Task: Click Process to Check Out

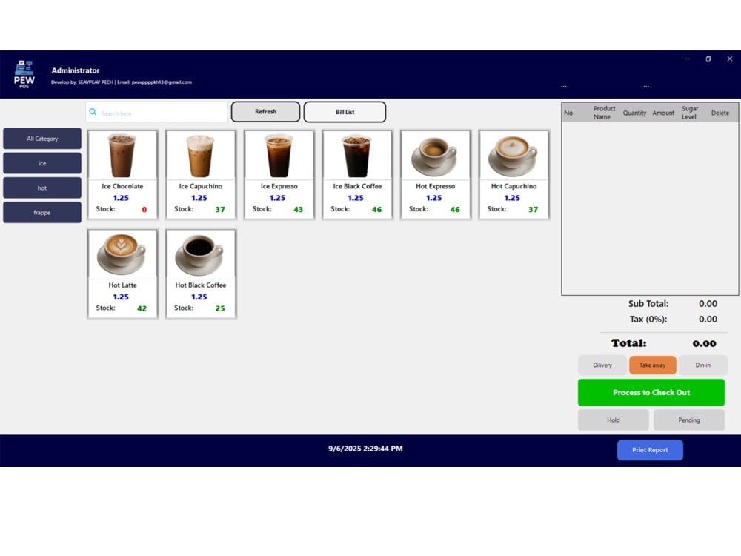Action: click(651, 392)
